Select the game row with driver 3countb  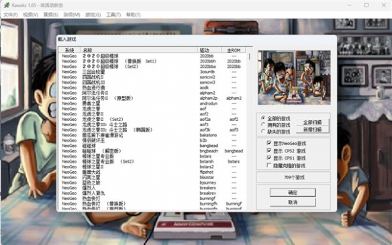152,72
